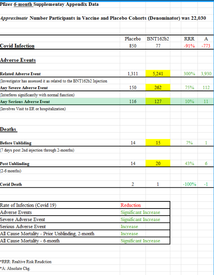Image resolution: width=214 pixels, height=275 pixels.
Task: Click the 75% cell
Action: pyautogui.click(x=190, y=87)
